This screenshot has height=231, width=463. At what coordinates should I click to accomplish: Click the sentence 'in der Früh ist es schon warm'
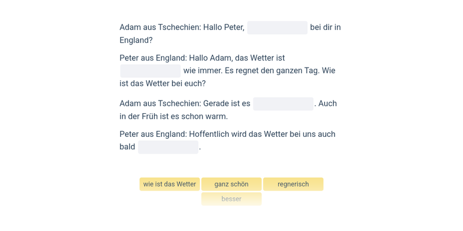pyautogui.click(x=173, y=117)
